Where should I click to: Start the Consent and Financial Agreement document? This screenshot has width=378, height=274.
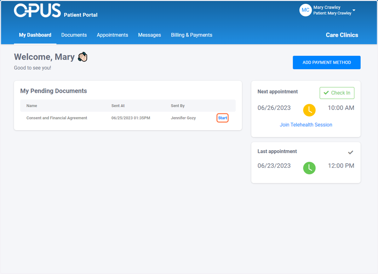[x=222, y=118]
